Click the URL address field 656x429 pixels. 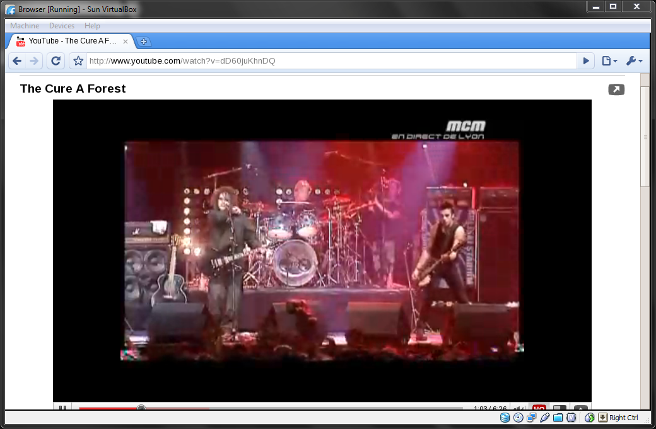click(331, 61)
